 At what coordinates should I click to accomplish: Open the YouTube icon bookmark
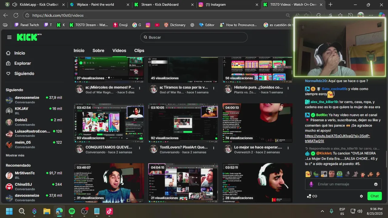coord(157,25)
